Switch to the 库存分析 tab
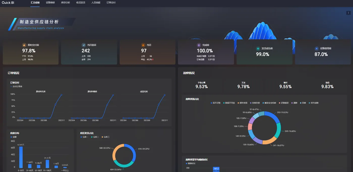This screenshot has width=353, height=172. (x=66, y=3)
